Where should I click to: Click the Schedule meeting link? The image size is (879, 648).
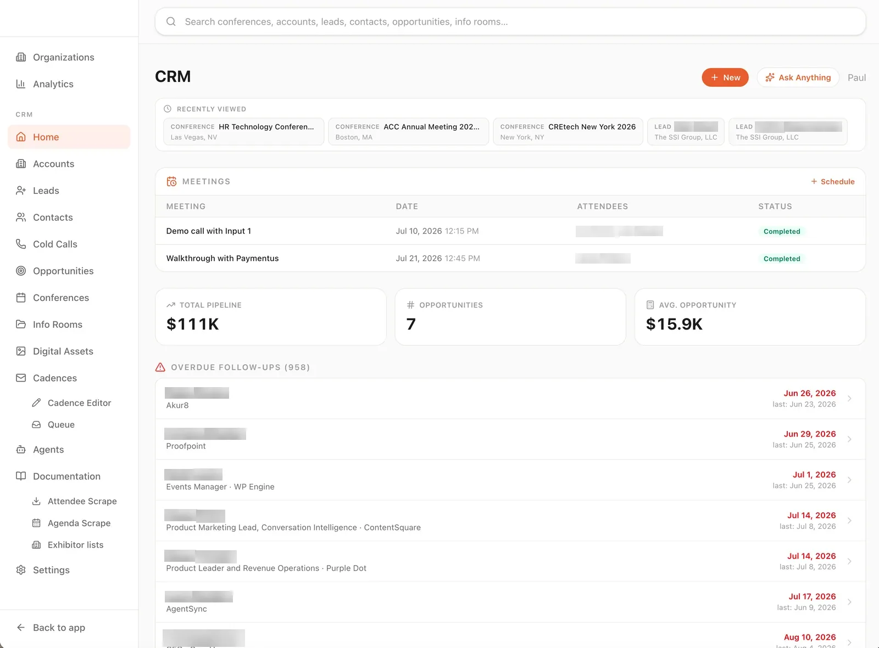(833, 182)
